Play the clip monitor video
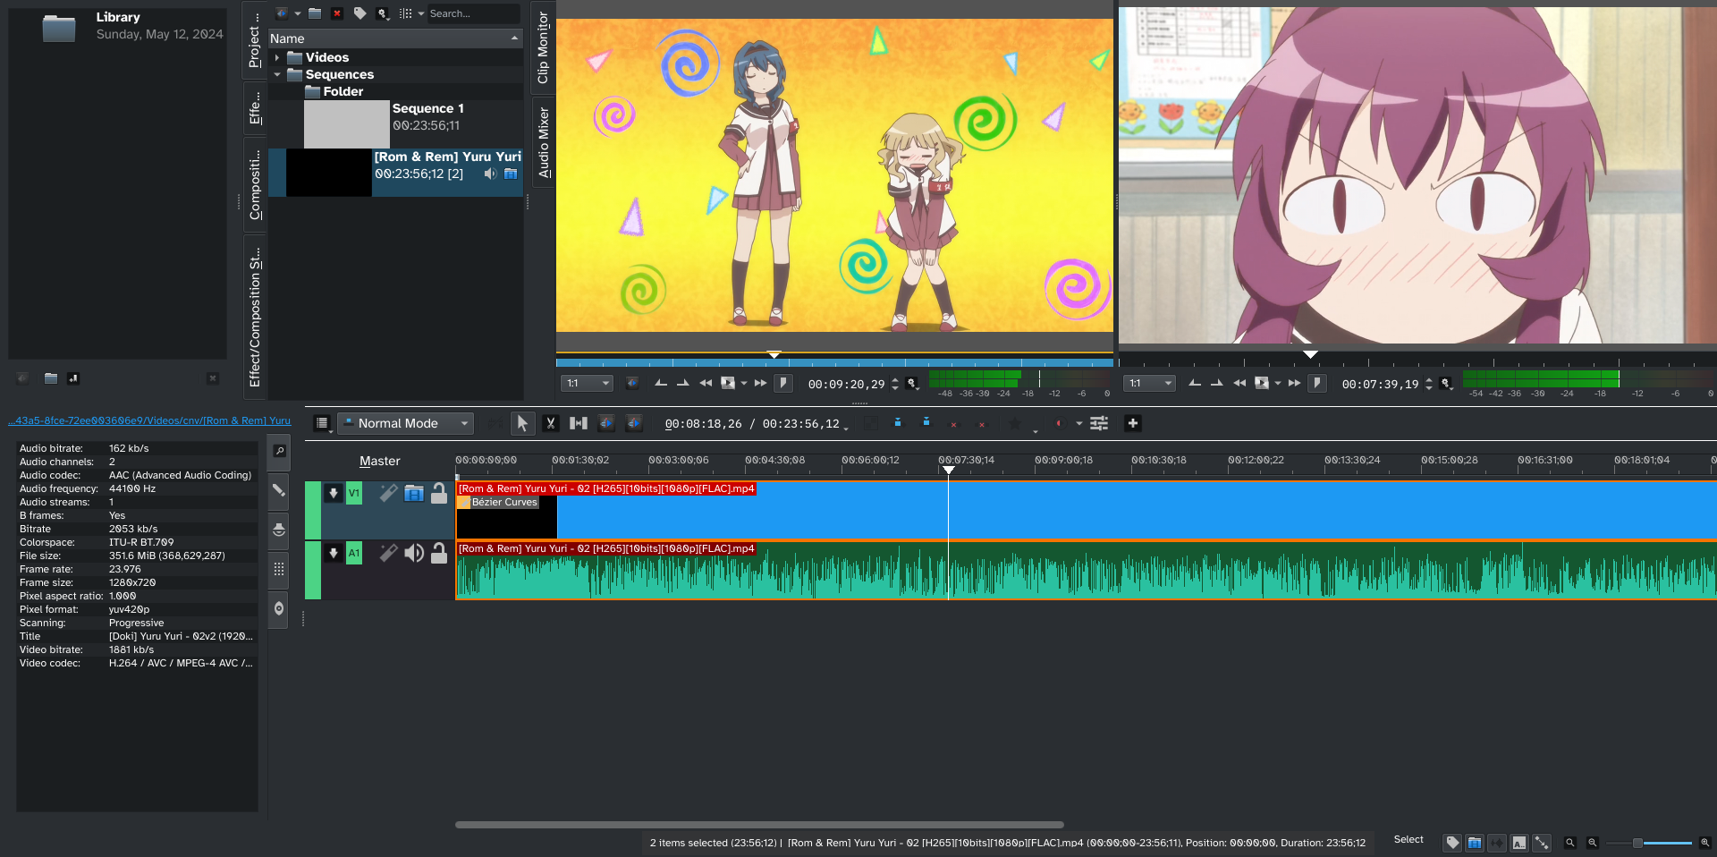 tap(728, 383)
